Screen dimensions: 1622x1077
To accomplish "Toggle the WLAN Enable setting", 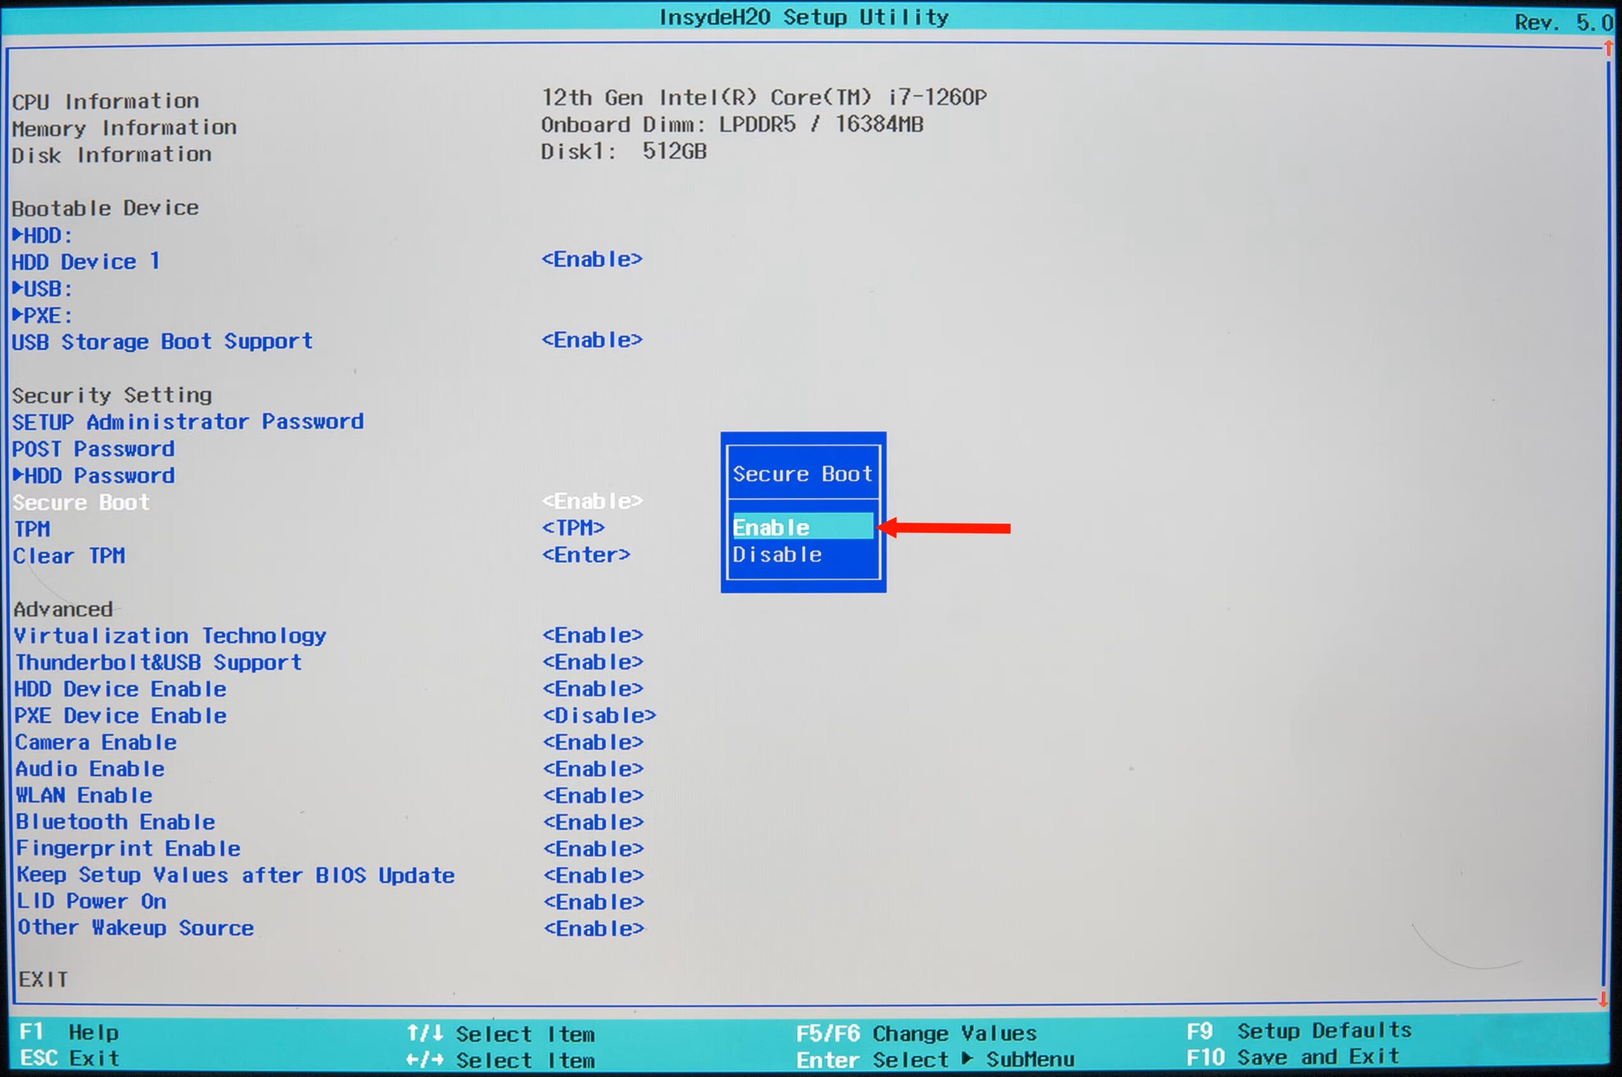I will (592, 794).
